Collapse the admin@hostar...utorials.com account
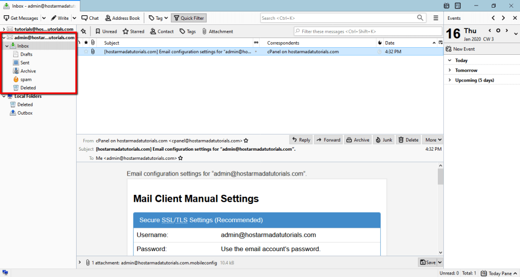The height and width of the screenshot is (277, 520). pos(4,38)
